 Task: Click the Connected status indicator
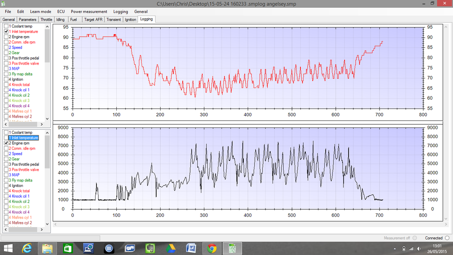click(447, 238)
